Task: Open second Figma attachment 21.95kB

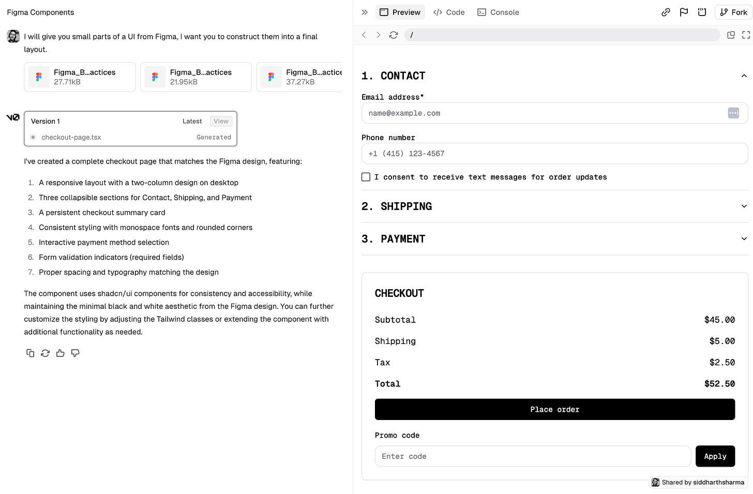Action: (196, 77)
